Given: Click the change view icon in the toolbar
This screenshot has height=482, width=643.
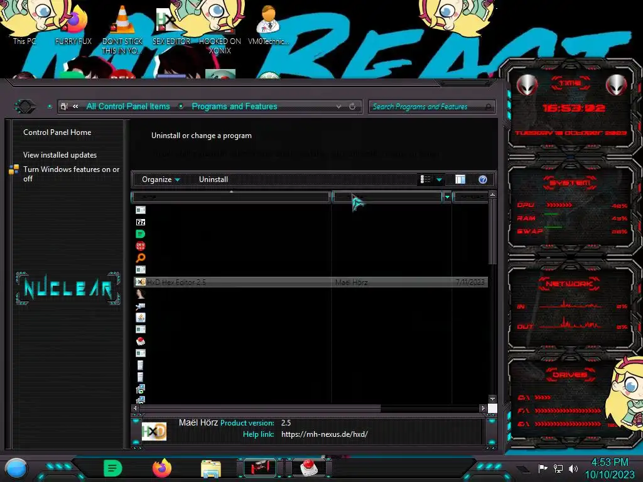Looking at the screenshot, I should (x=425, y=179).
